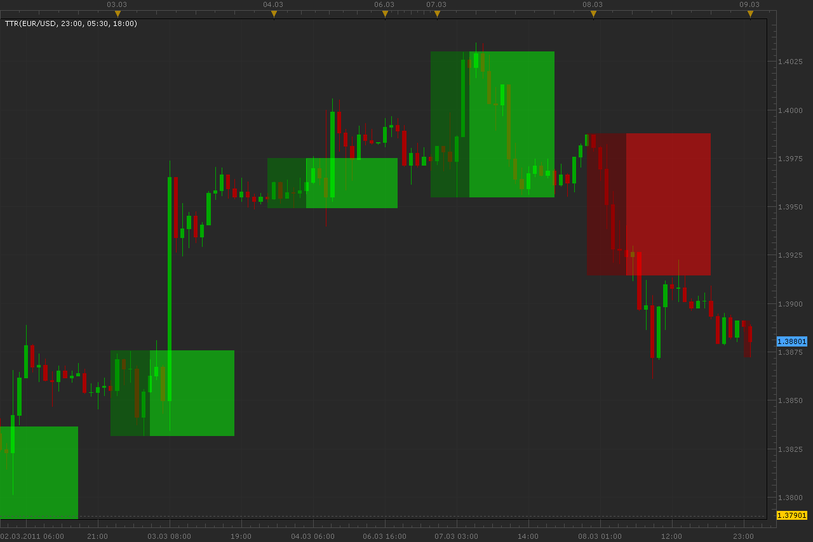Click the 1.4000 price axis label

coord(791,110)
